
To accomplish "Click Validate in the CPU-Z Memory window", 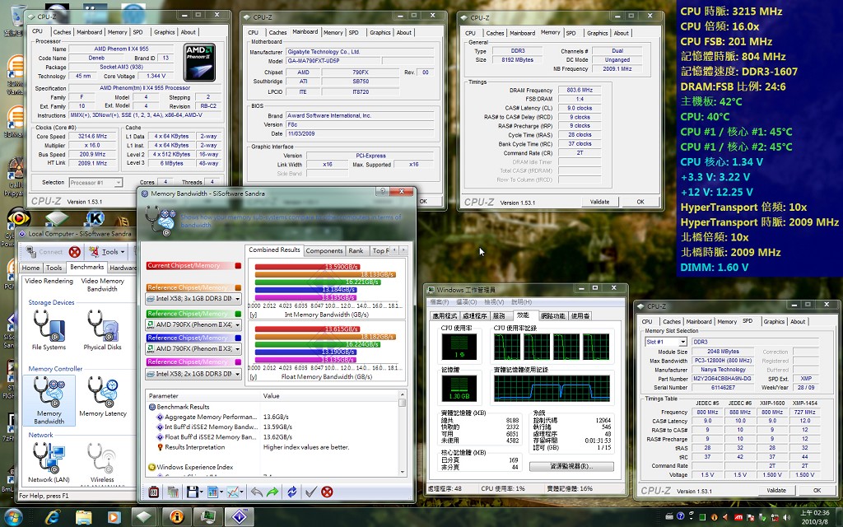I will 599,203.
